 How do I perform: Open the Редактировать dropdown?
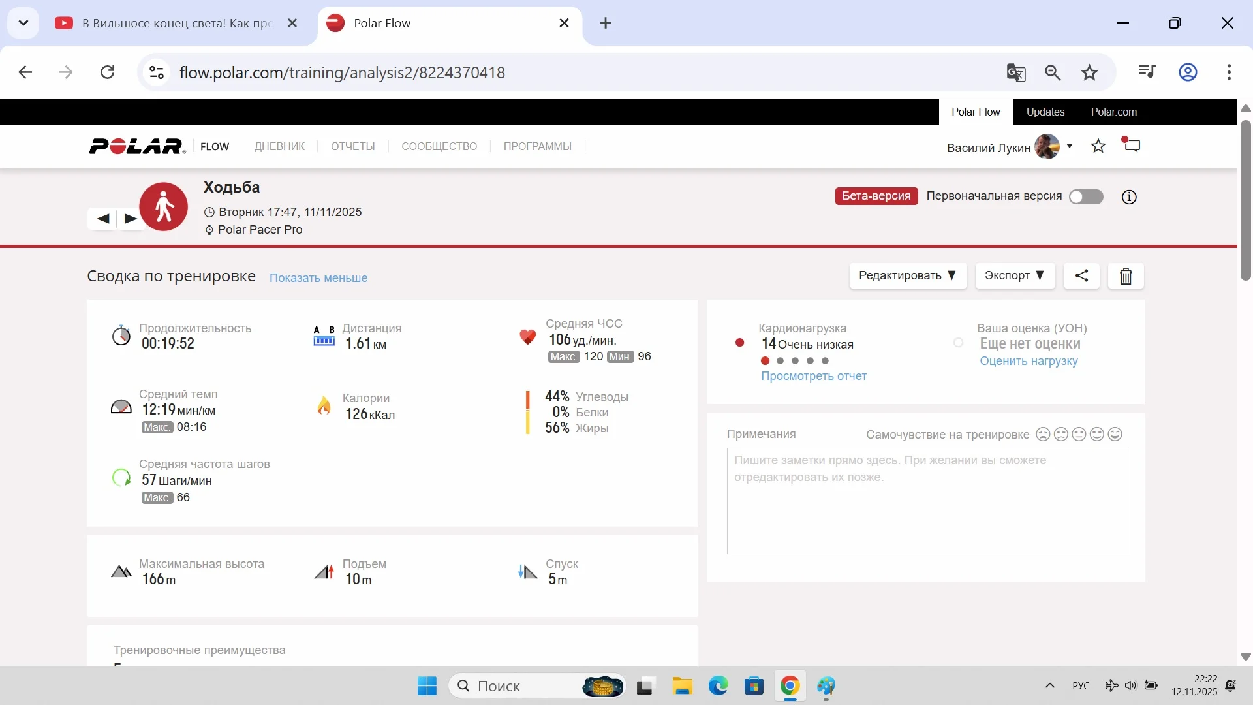907,275
